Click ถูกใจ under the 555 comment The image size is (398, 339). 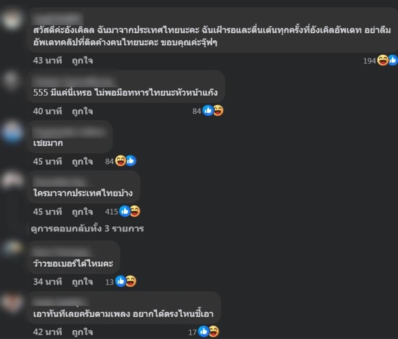point(82,111)
